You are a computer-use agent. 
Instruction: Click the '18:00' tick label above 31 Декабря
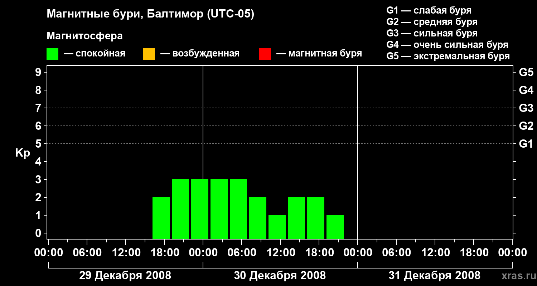coord(474,253)
